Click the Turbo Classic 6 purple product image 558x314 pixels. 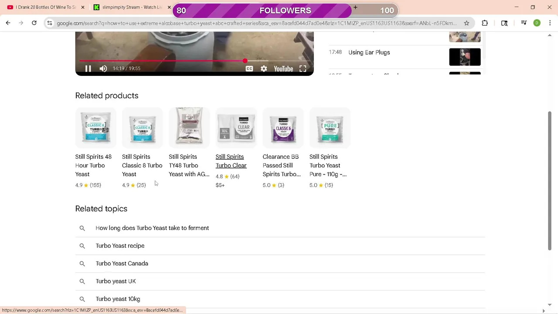[283, 127]
